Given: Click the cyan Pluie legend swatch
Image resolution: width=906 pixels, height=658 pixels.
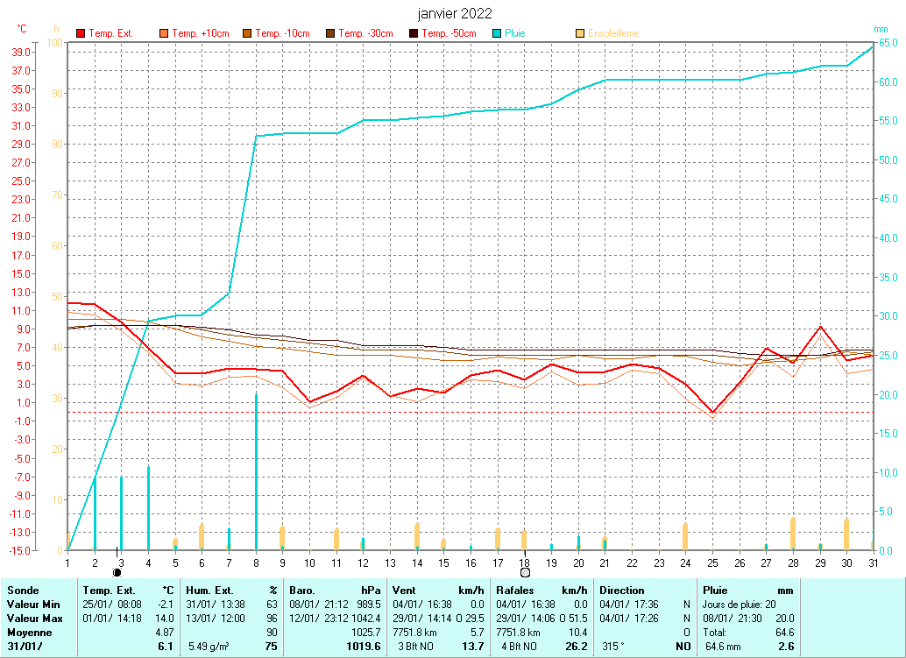Looking at the screenshot, I should click(x=496, y=33).
